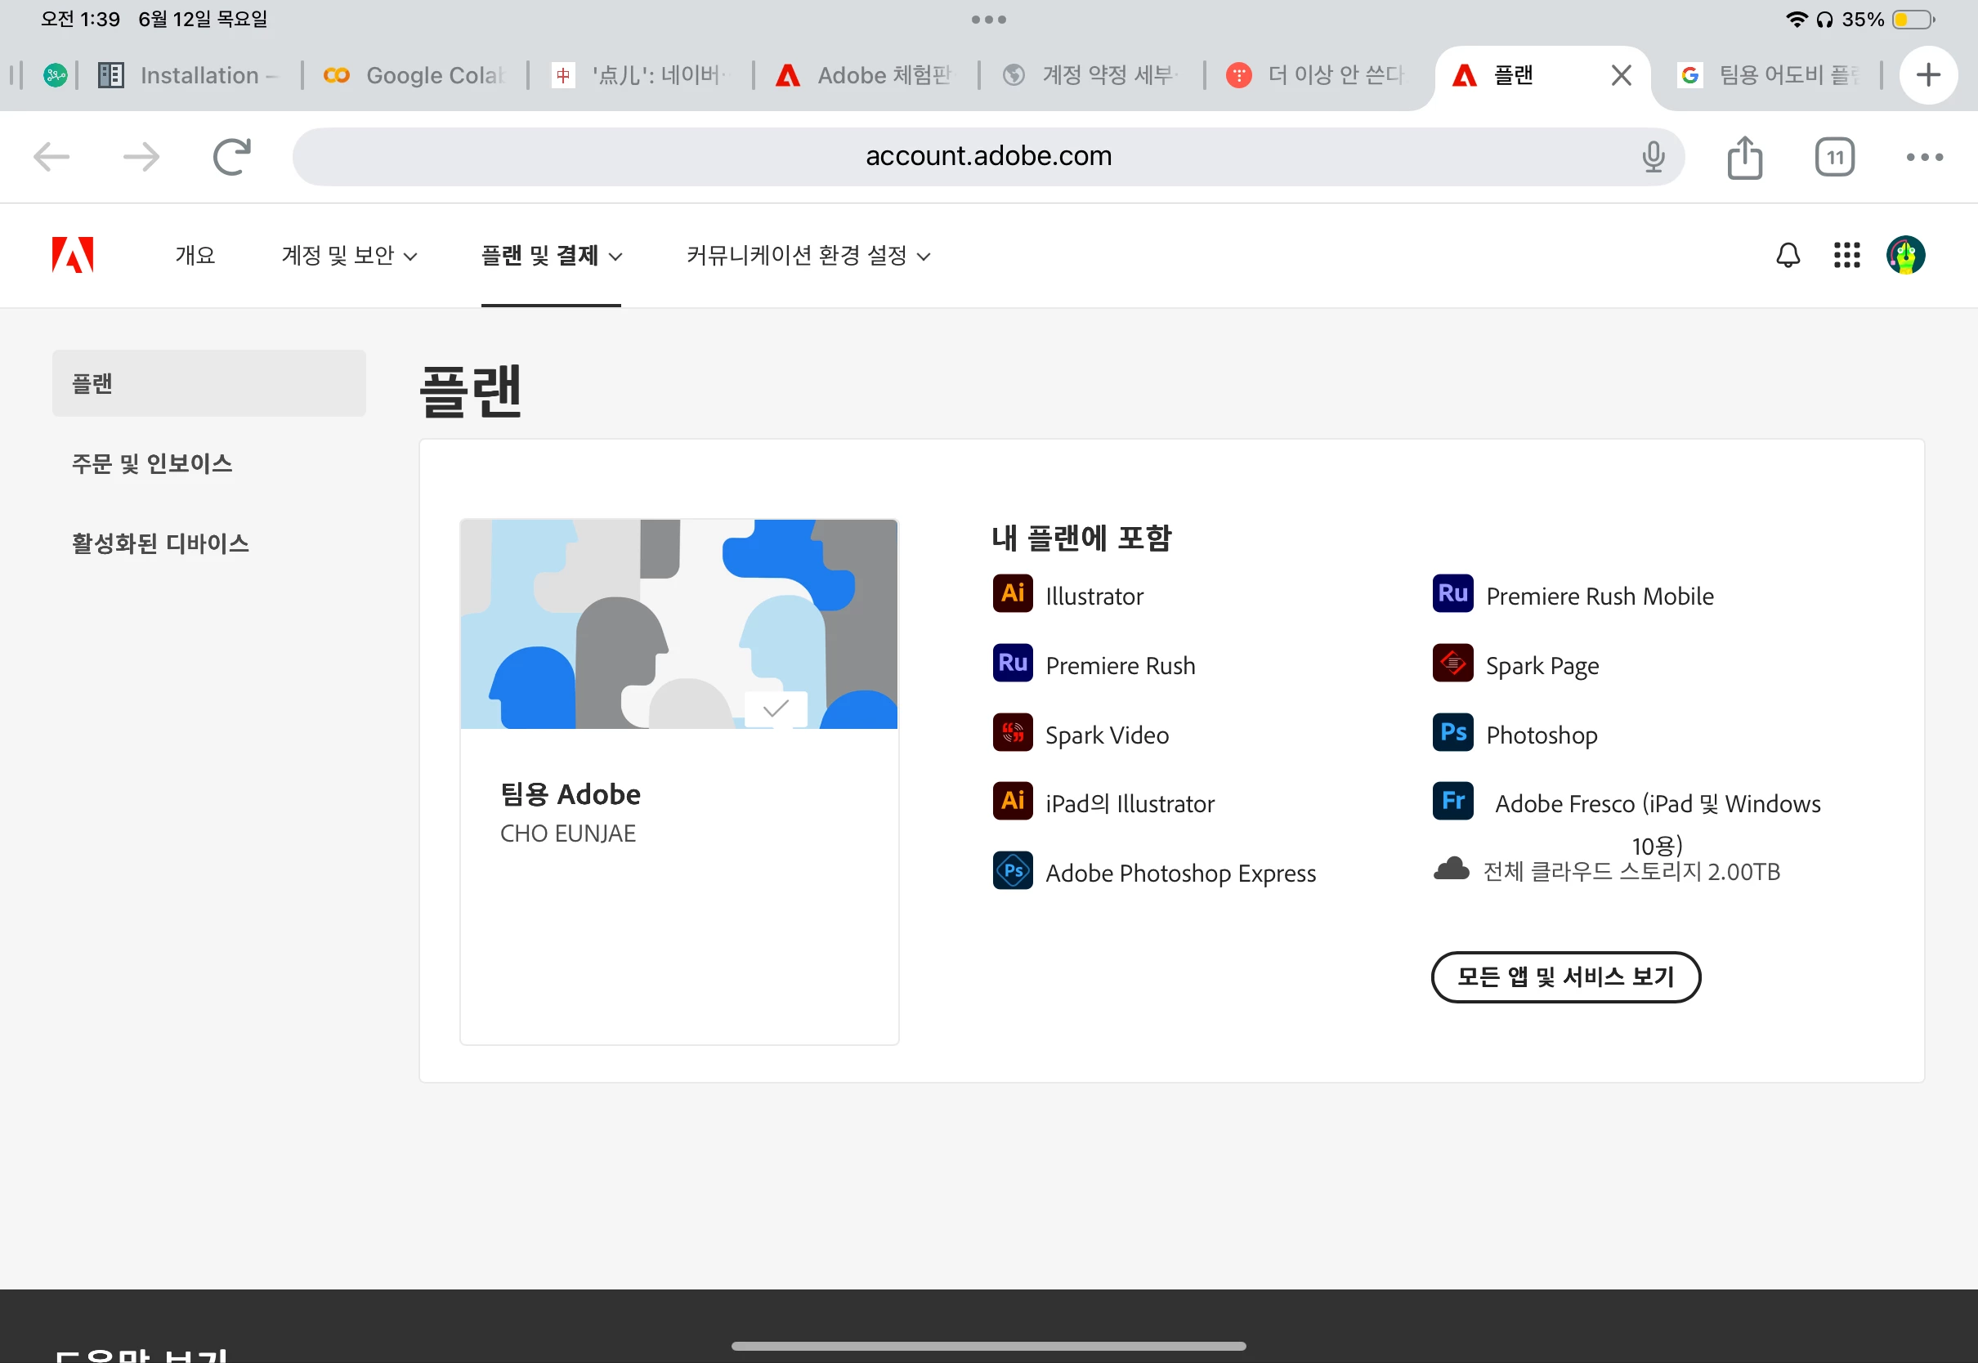Open the Adobe apps grid launcher
Image resolution: width=1978 pixels, height=1363 pixels.
click(x=1846, y=254)
